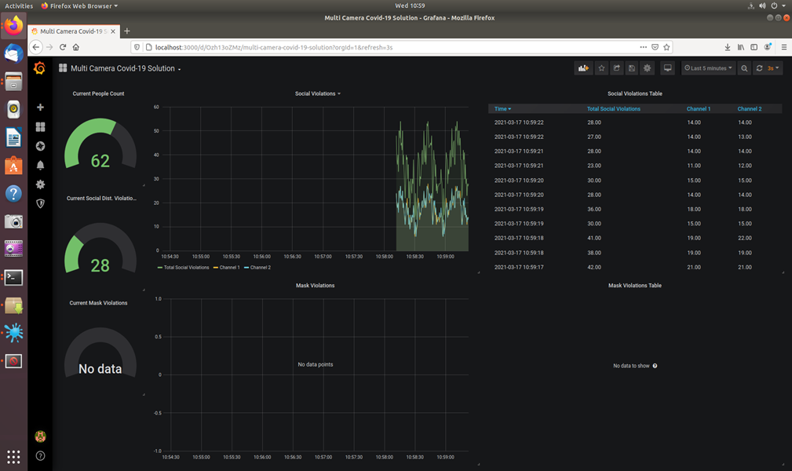792x471 pixels.
Task: Save the dashboard with floppy disk icon
Action: click(x=632, y=68)
